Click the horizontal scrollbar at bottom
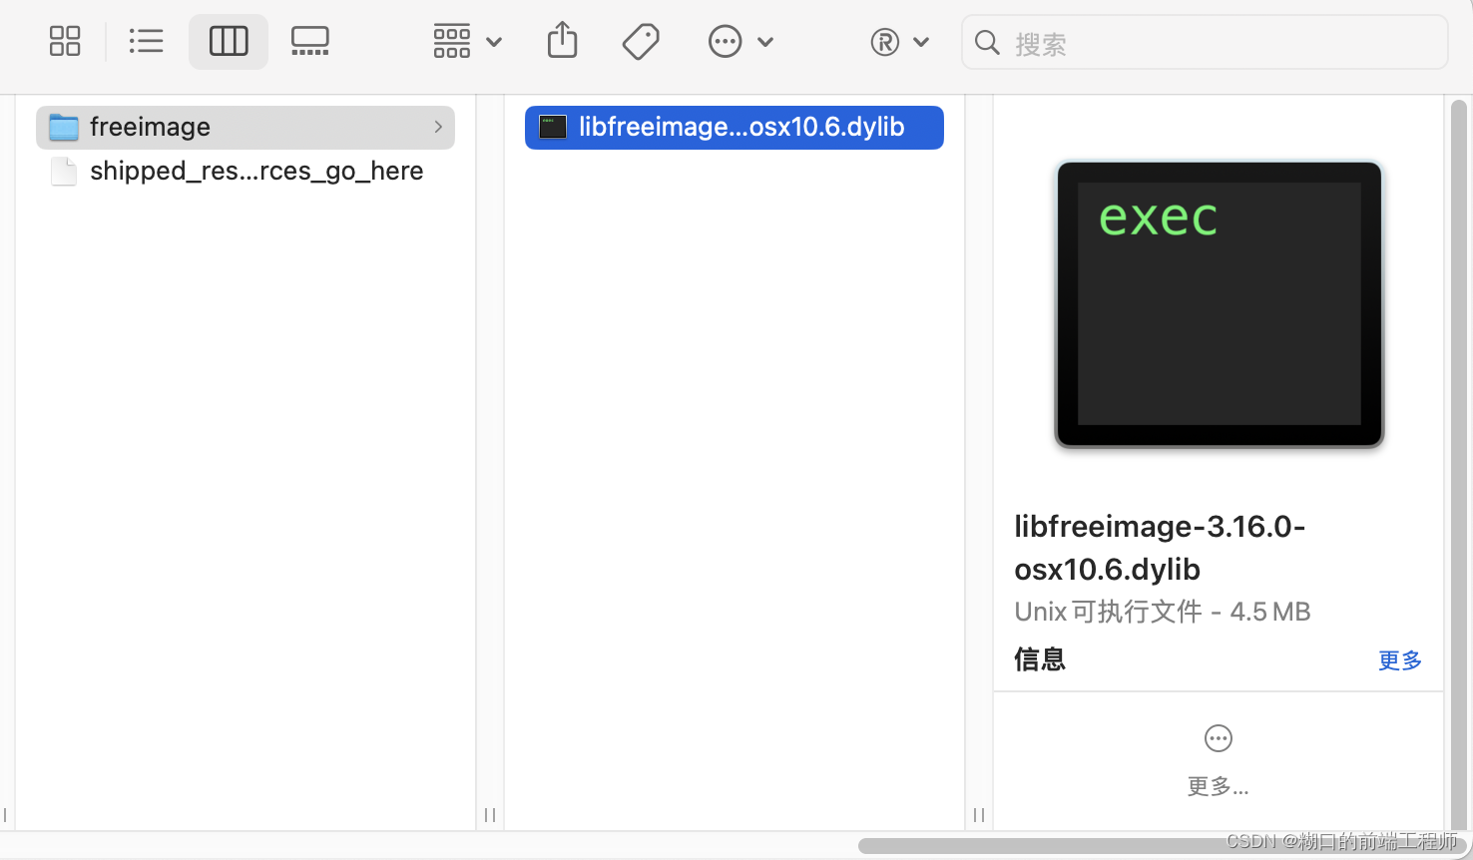Image resolution: width=1473 pixels, height=860 pixels. 1164,846
